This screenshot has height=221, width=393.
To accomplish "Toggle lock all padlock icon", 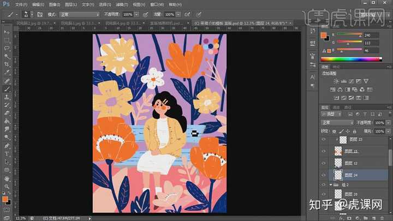I will (x=355, y=131).
